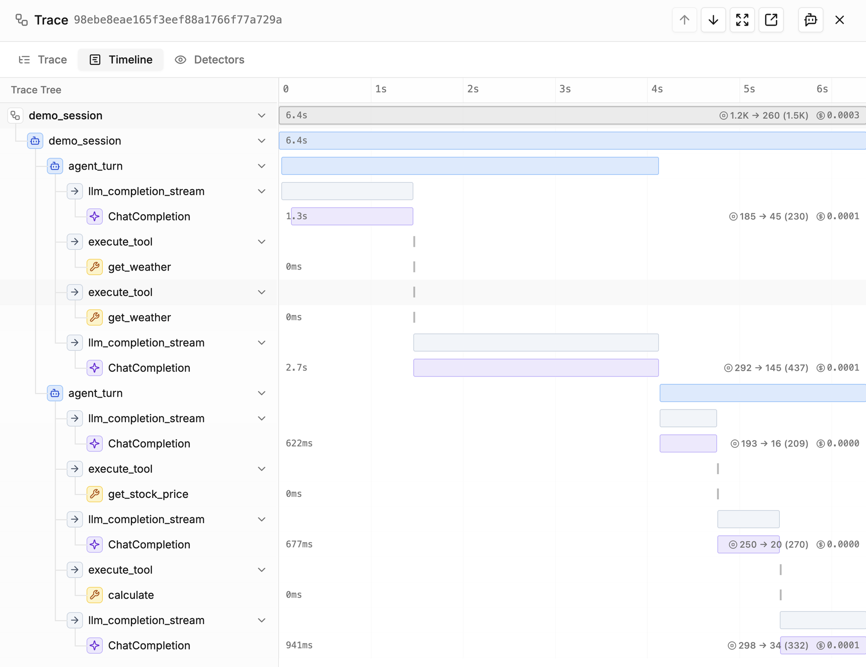866x667 pixels.
Task: Close the trace panel
Action: pos(839,20)
